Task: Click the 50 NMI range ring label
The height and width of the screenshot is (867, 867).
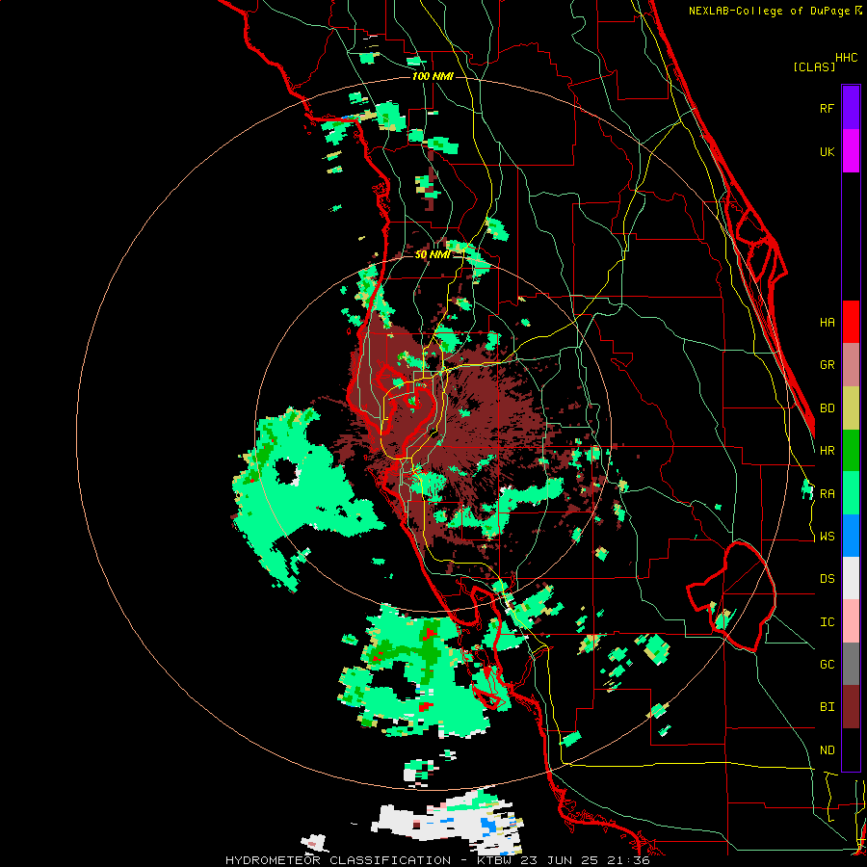Action: tap(433, 254)
